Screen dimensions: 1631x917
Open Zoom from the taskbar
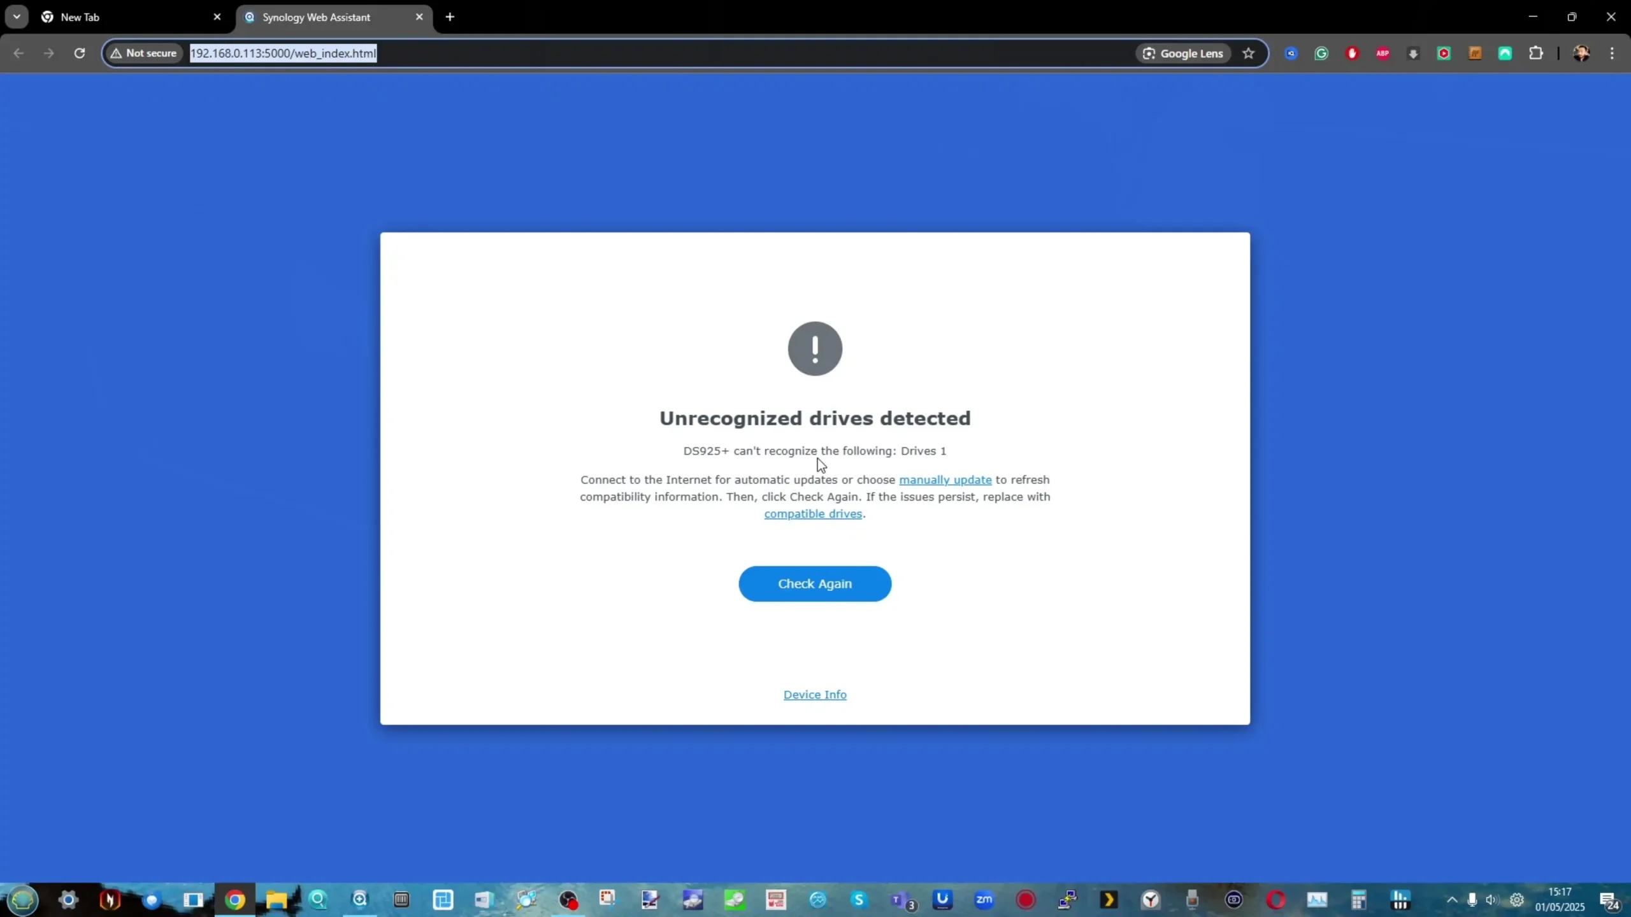[984, 900]
